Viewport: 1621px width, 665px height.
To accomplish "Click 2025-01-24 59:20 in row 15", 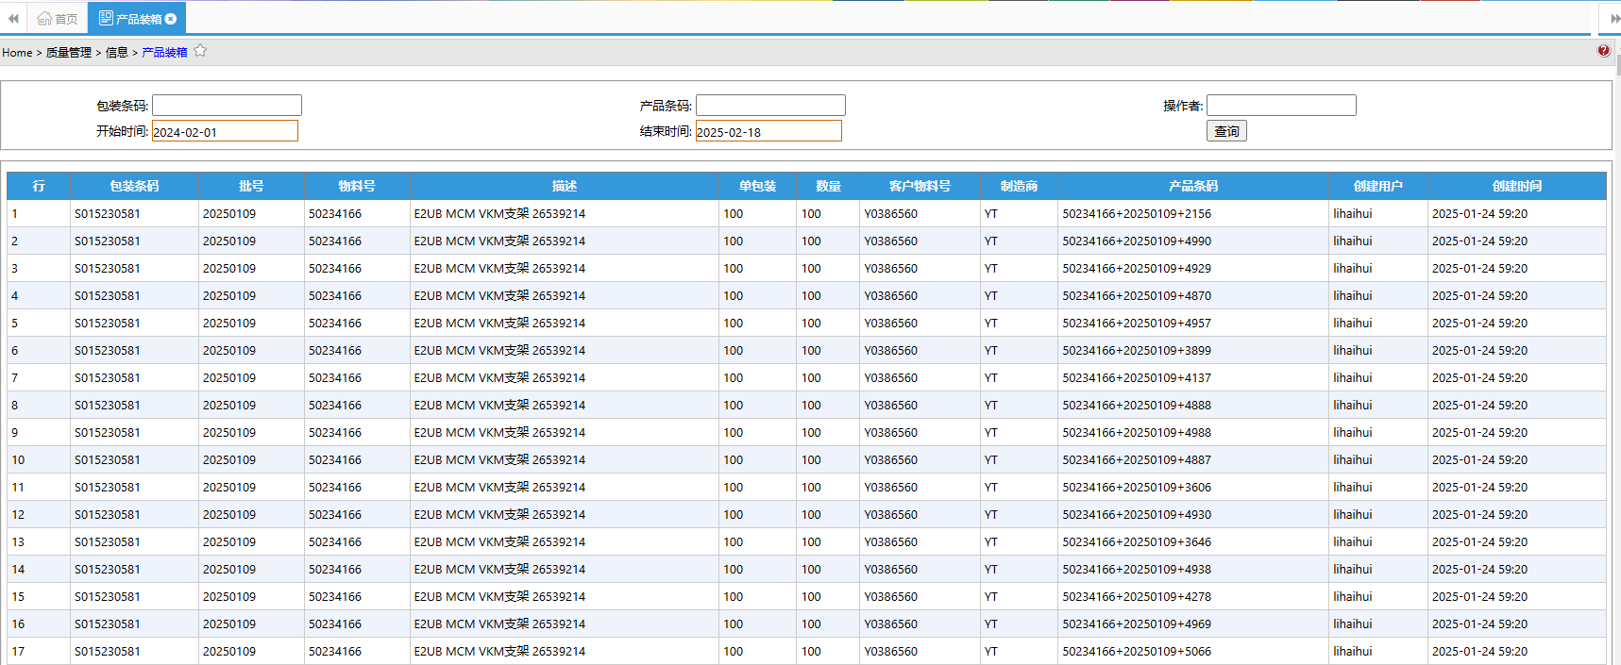I will point(1479,597).
